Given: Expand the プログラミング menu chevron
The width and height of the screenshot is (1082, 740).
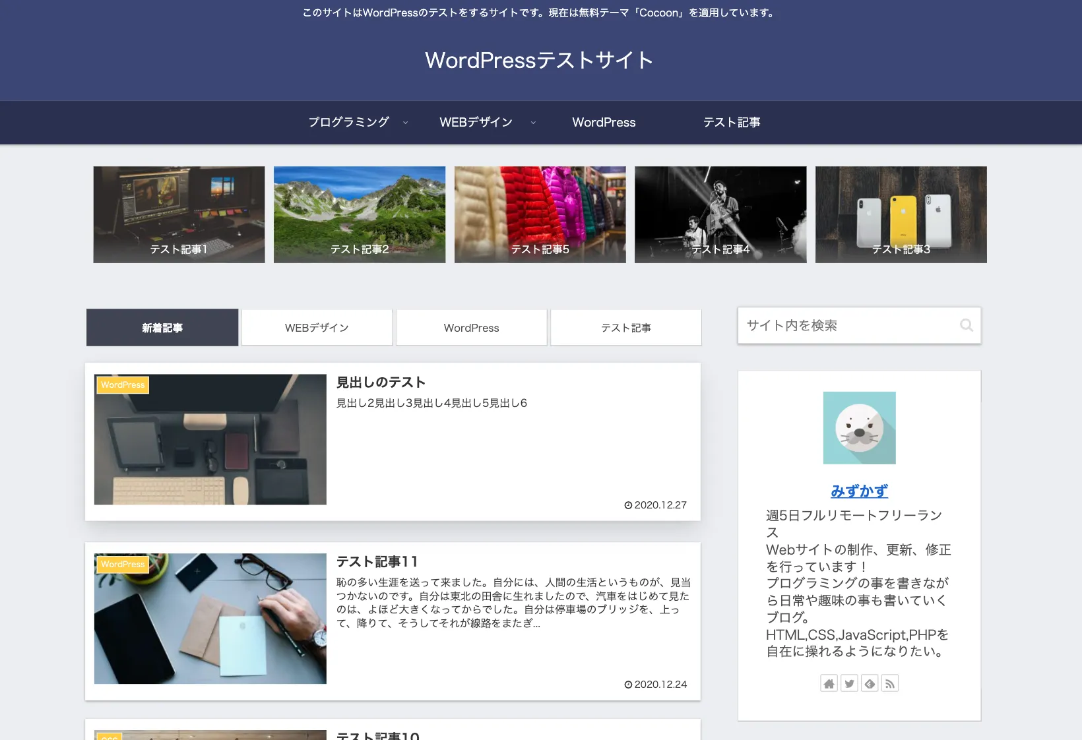Looking at the screenshot, I should [x=405, y=123].
